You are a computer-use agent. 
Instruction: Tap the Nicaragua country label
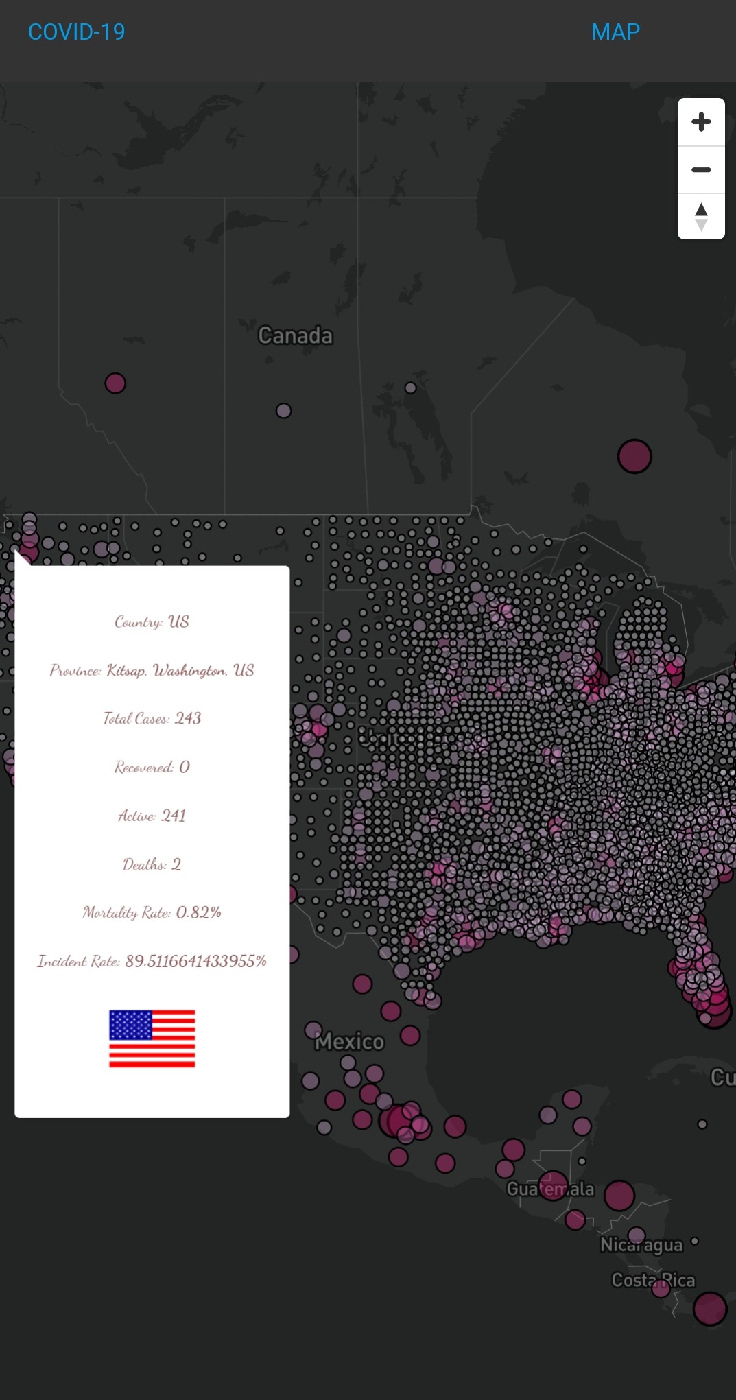(x=641, y=1245)
